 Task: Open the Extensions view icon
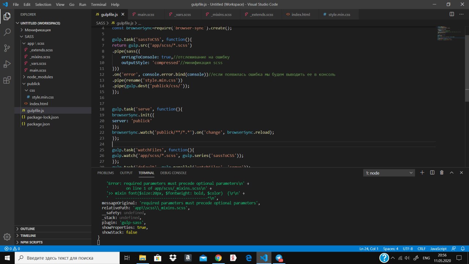(7, 80)
